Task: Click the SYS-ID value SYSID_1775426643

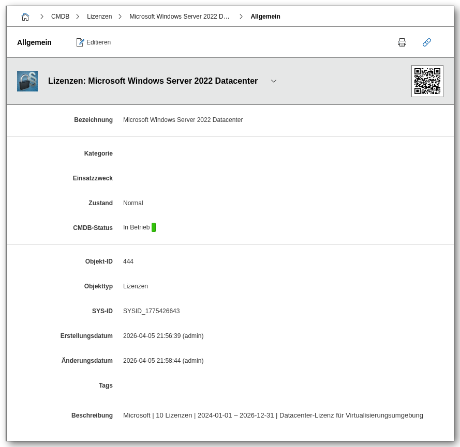Action: click(x=151, y=311)
